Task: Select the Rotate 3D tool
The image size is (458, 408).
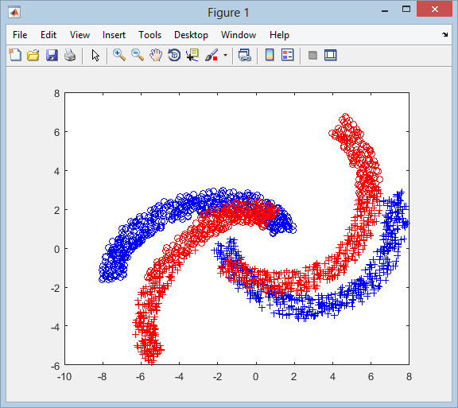Action: click(174, 55)
